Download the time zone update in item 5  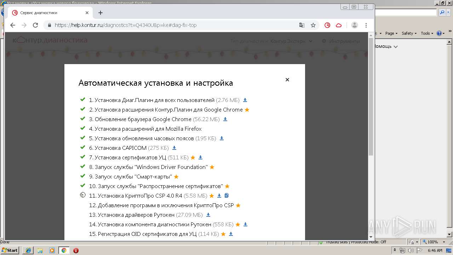[222, 138]
